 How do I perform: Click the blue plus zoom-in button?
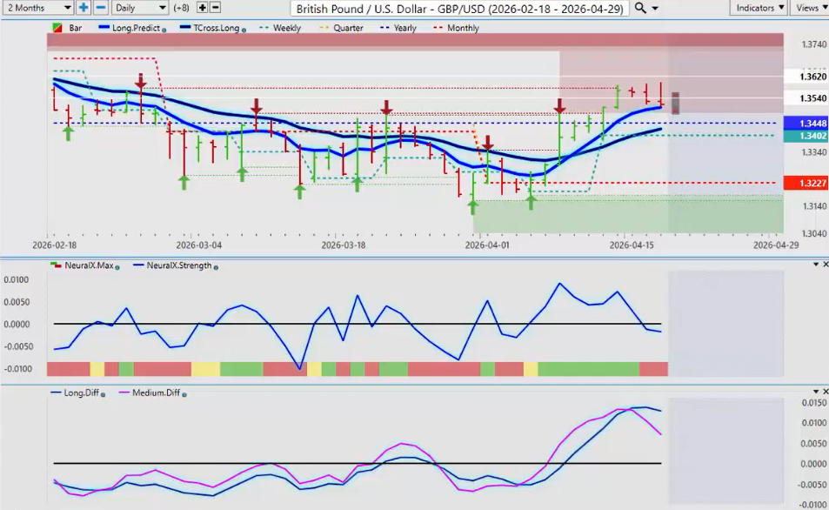[84, 7]
